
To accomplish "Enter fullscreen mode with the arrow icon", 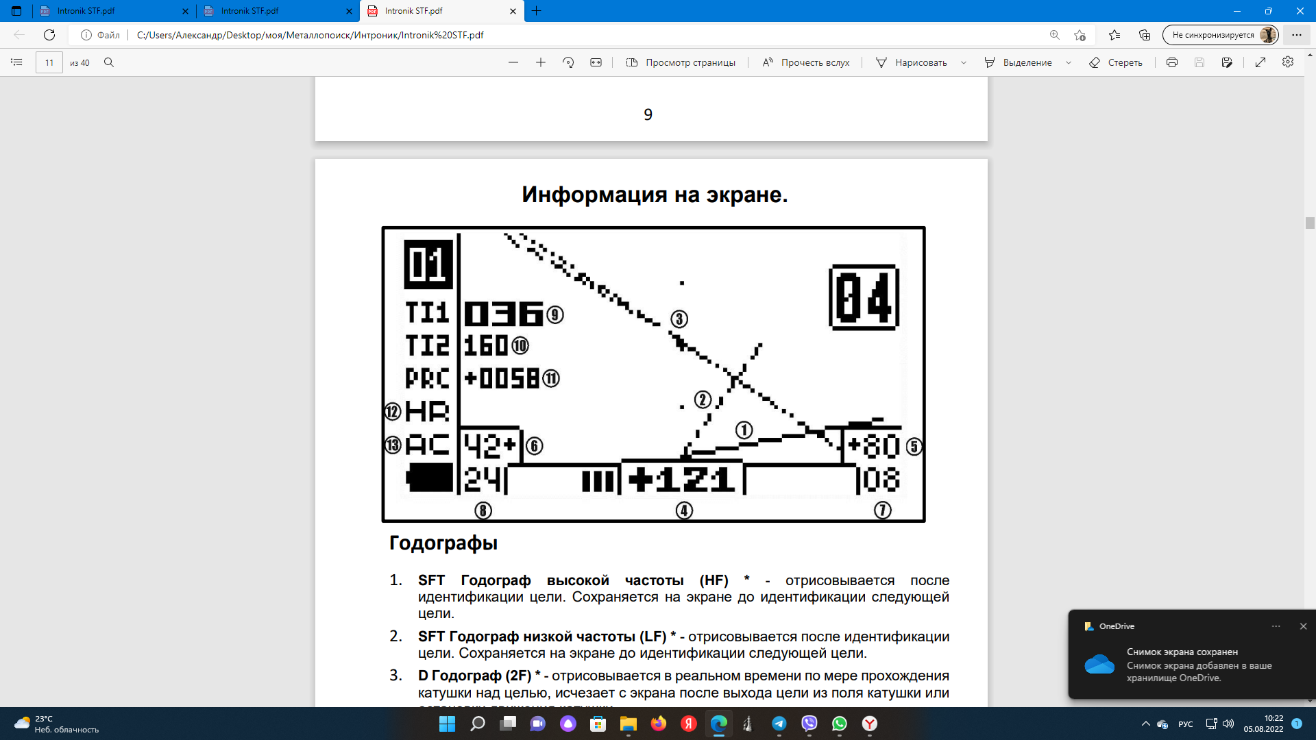I will coord(1260,62).
